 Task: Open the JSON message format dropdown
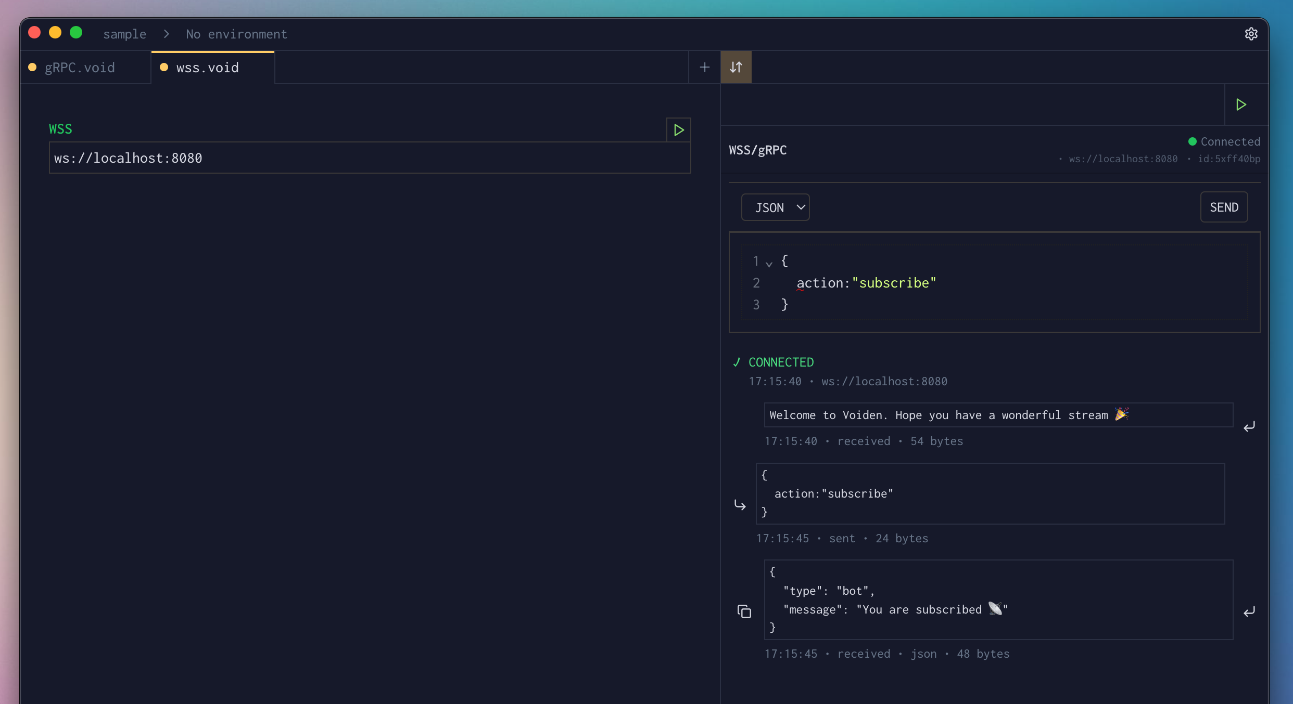775,207
